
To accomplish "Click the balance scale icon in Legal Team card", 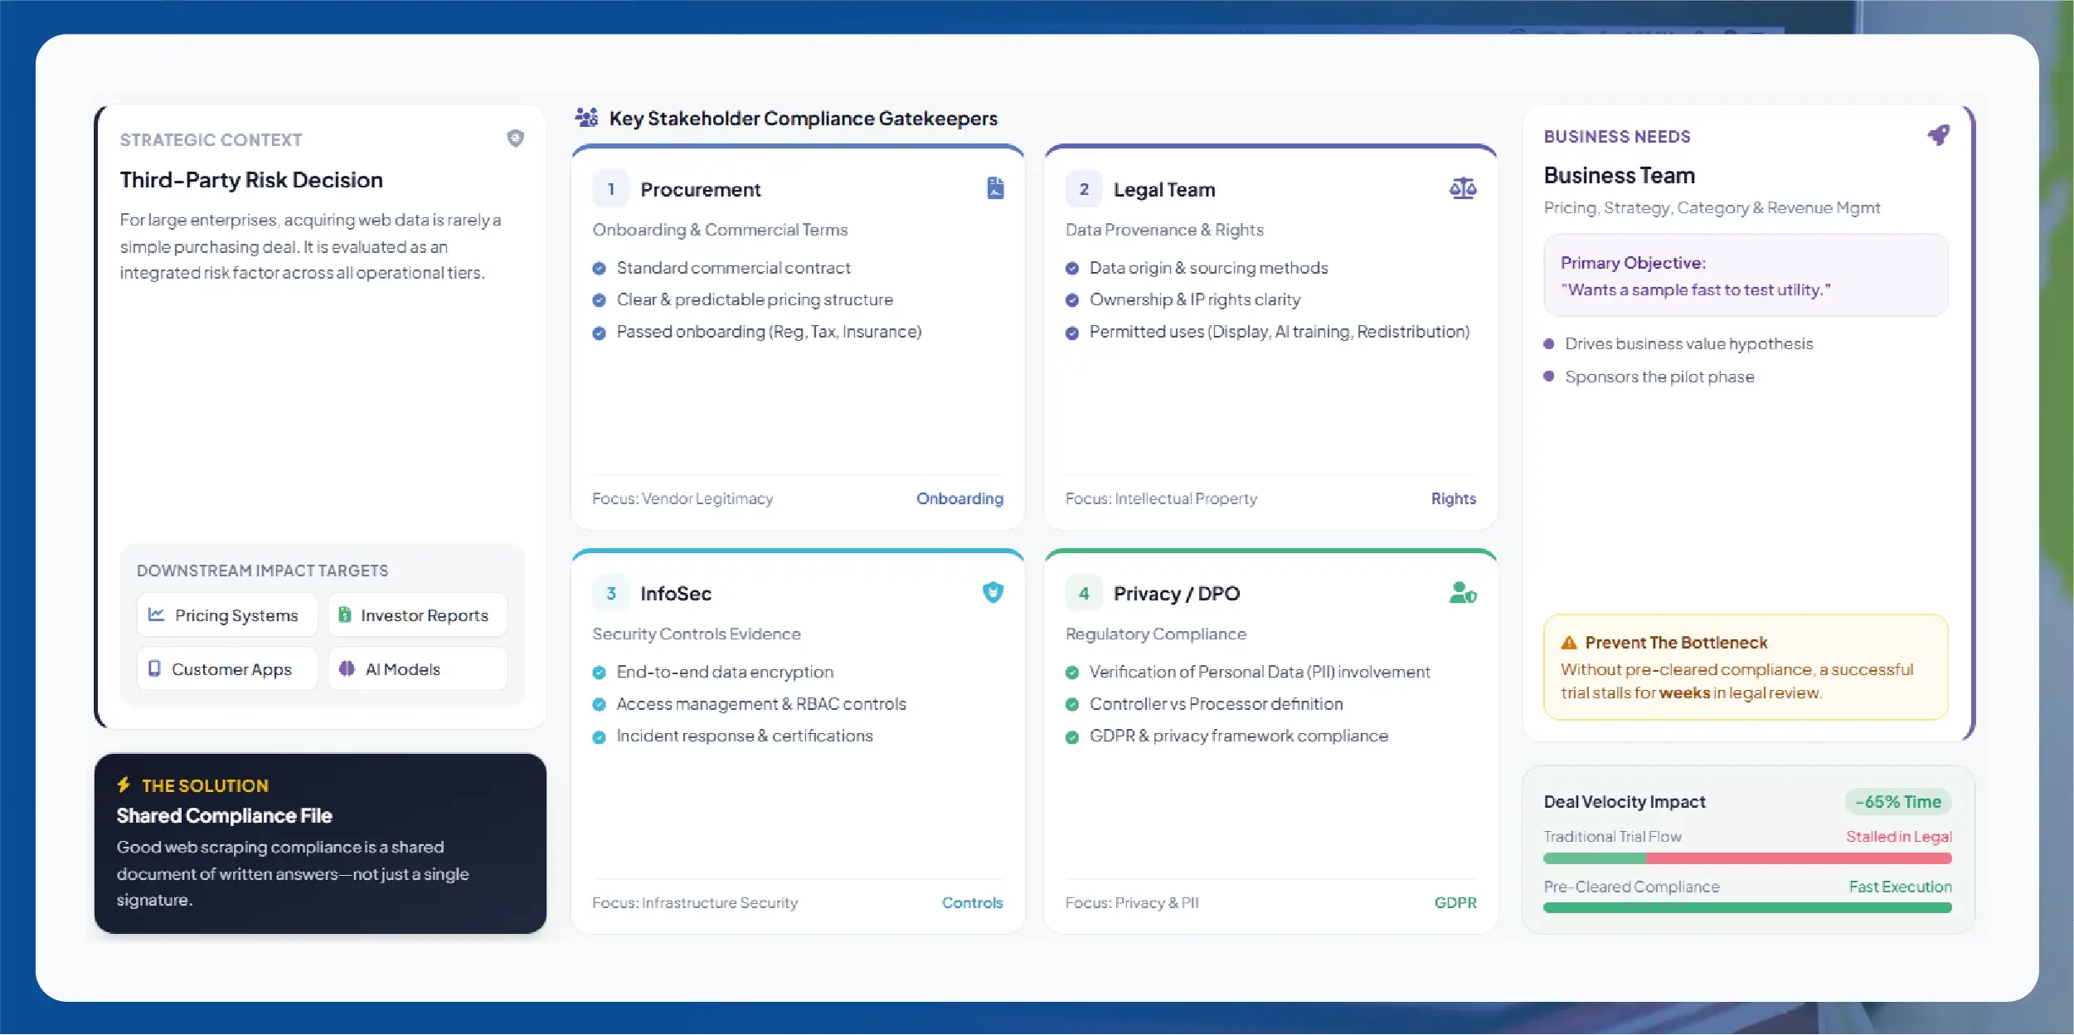I will tap(1463, 188).
